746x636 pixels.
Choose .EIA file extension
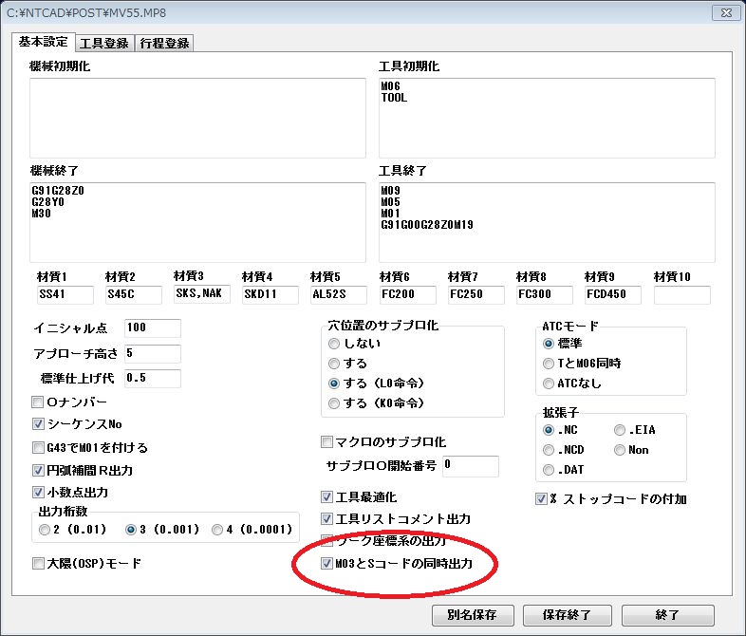click(620, 430)
